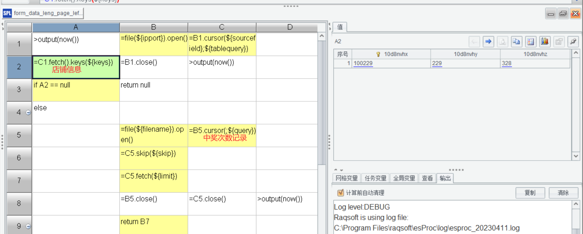Uncheck the 计算前自动清理 checkbox

[340, 193]
